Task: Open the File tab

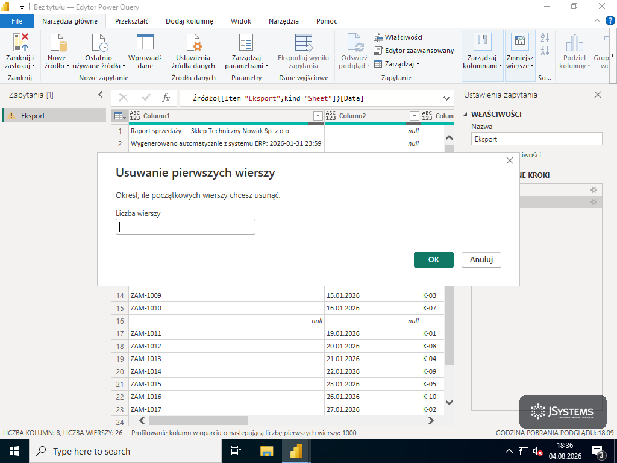Action: (x=16, y=21)
